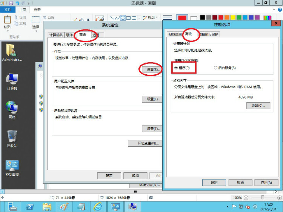
Task: Click the zoom out minus button
Action: [246, 198]
